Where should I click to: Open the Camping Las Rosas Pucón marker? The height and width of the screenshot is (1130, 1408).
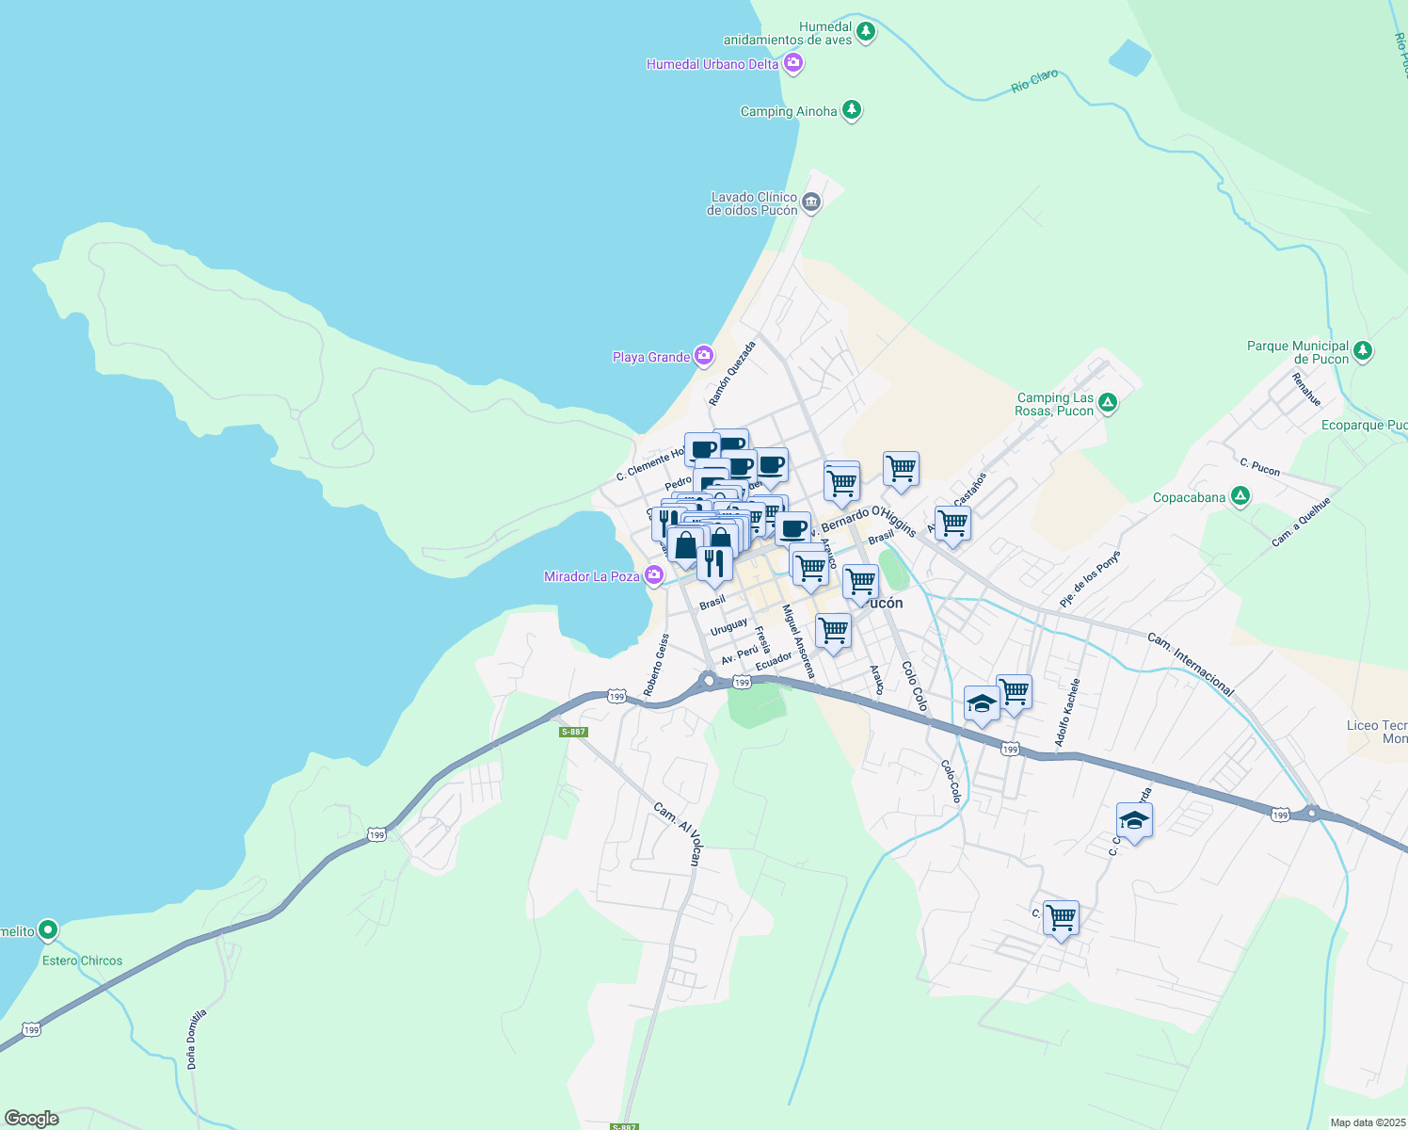click(1107, 402)
